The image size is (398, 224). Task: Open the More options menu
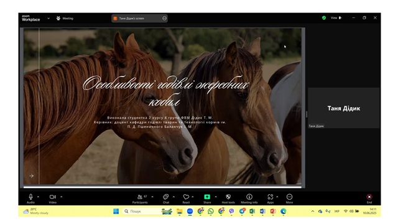(289, 198)
